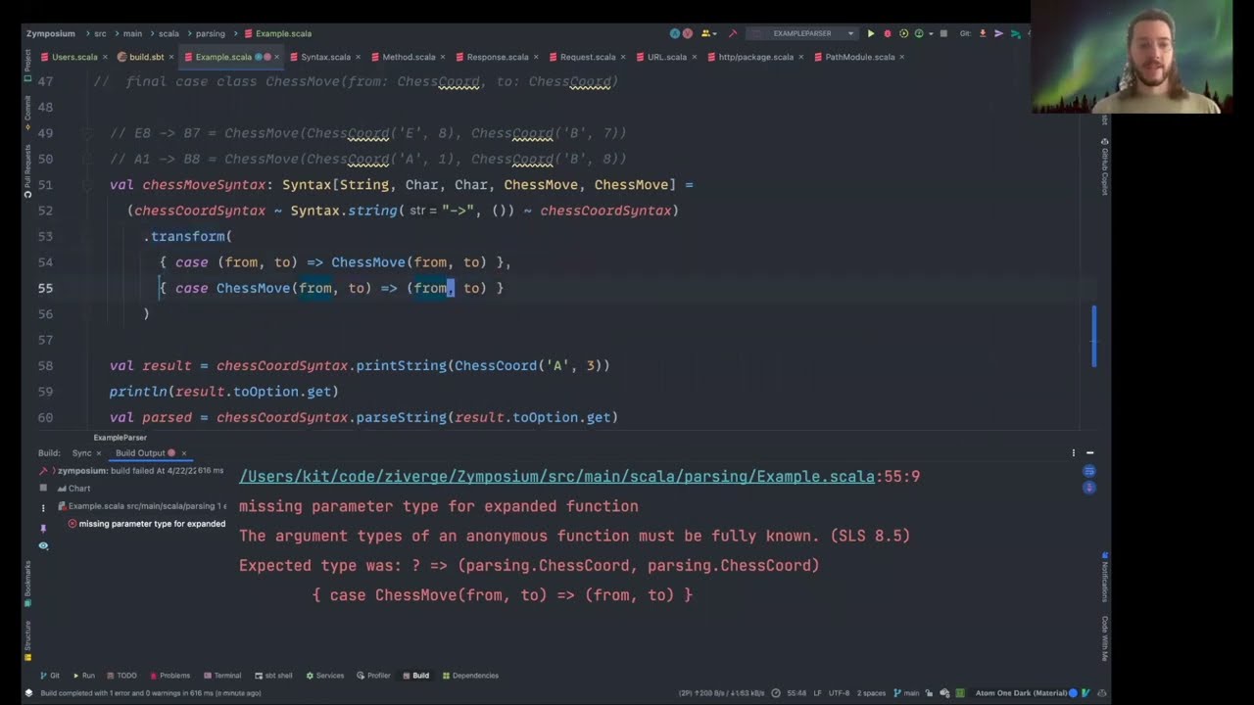Collapse the Build tool window panel
Image resolution: width=1254 pixels, height=705 pixels.
click(1089, 452)
